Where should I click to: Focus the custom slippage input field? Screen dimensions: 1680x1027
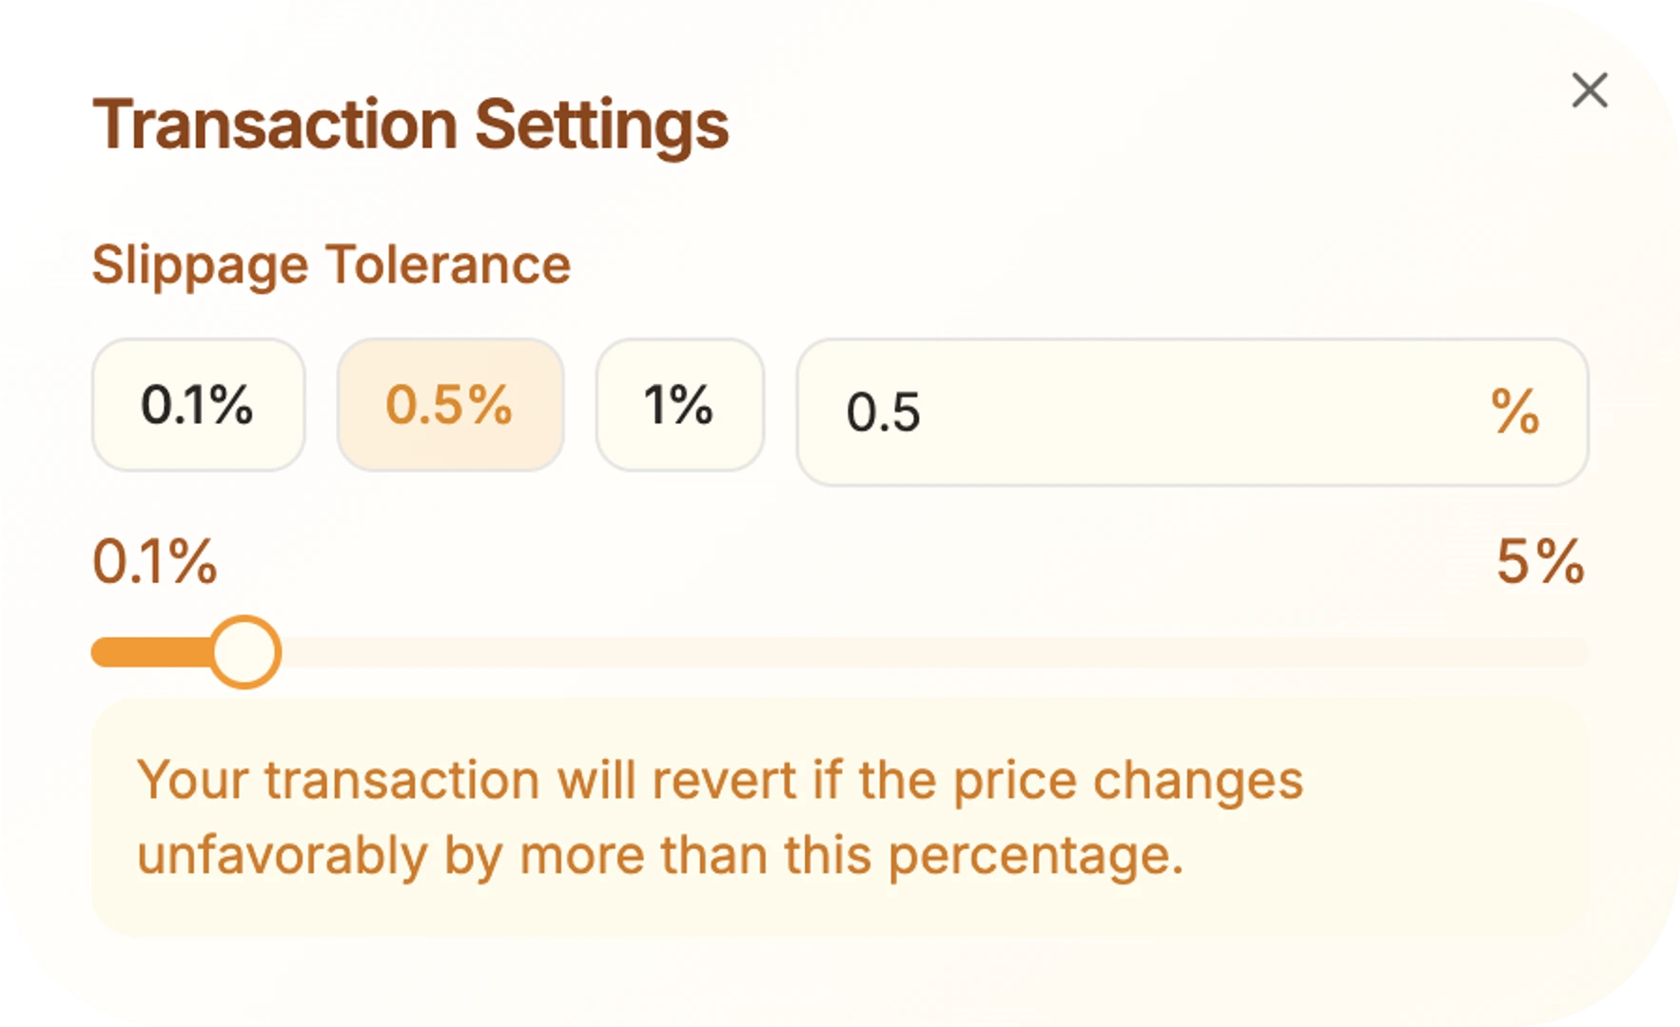click(1192, 412)
